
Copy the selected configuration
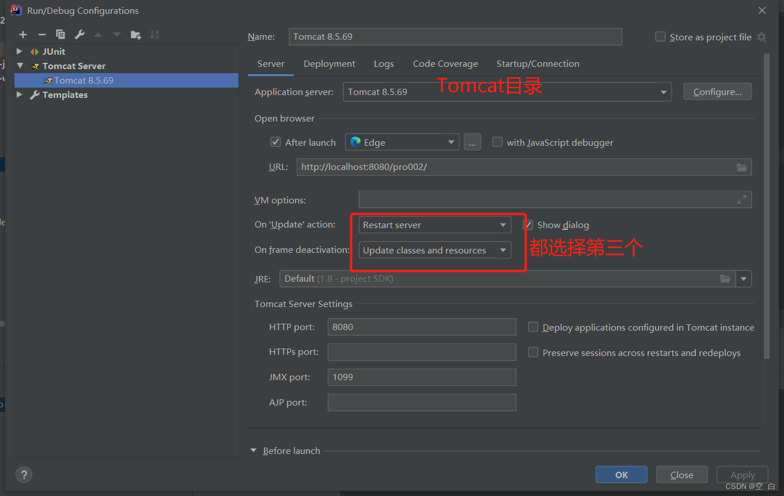point(60,35)
